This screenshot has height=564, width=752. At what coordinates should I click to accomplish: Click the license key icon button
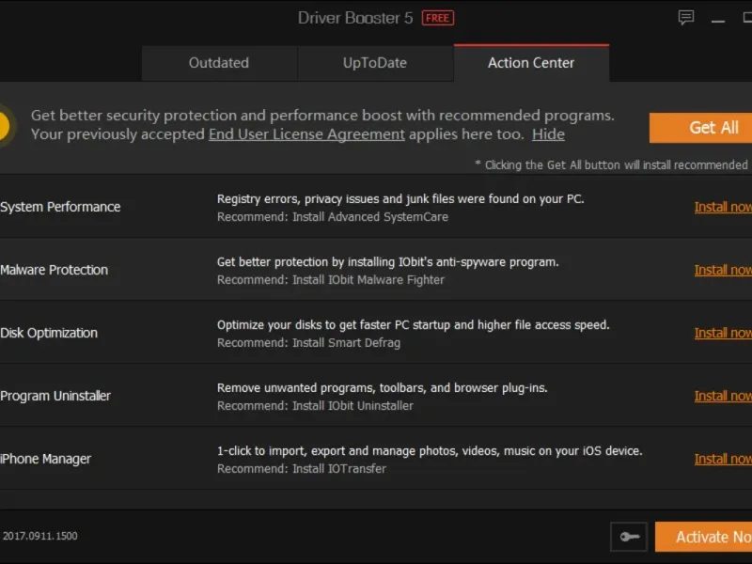click(x=628, y=537)
